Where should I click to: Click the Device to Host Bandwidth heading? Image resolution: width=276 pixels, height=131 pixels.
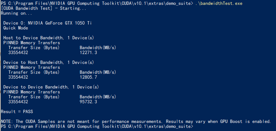tap(49, 62)
